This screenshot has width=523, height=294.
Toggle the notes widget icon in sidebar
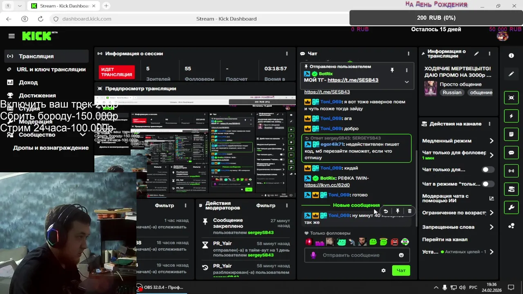511,134
